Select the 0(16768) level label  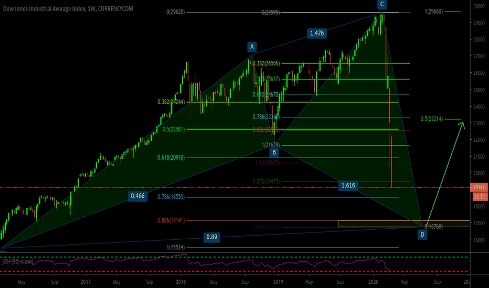[x=434, y=226]
